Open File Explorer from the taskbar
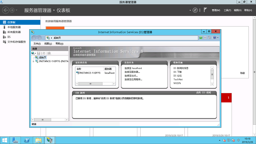Viewport: 256px width, 144px height. (38, 140)
